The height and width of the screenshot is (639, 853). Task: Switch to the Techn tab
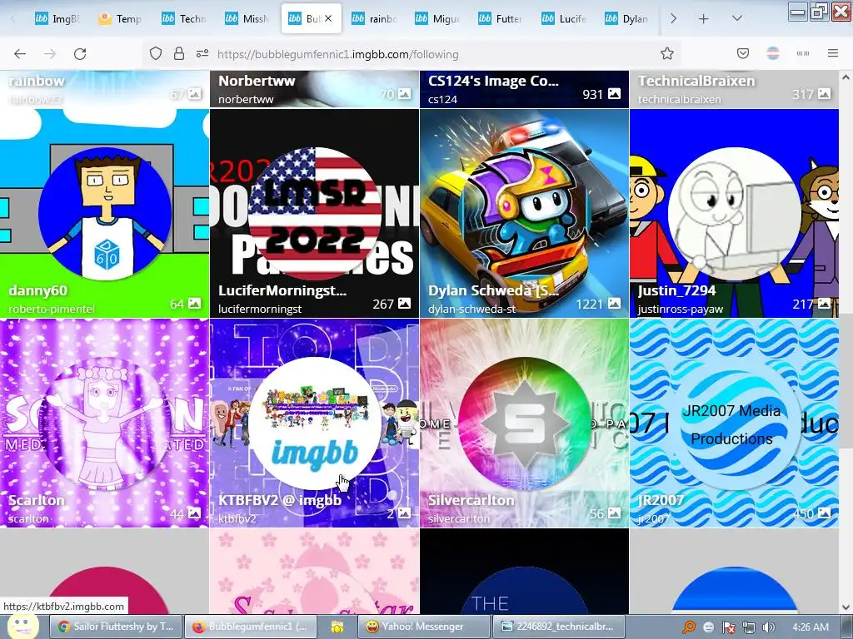tap(184, 19)
